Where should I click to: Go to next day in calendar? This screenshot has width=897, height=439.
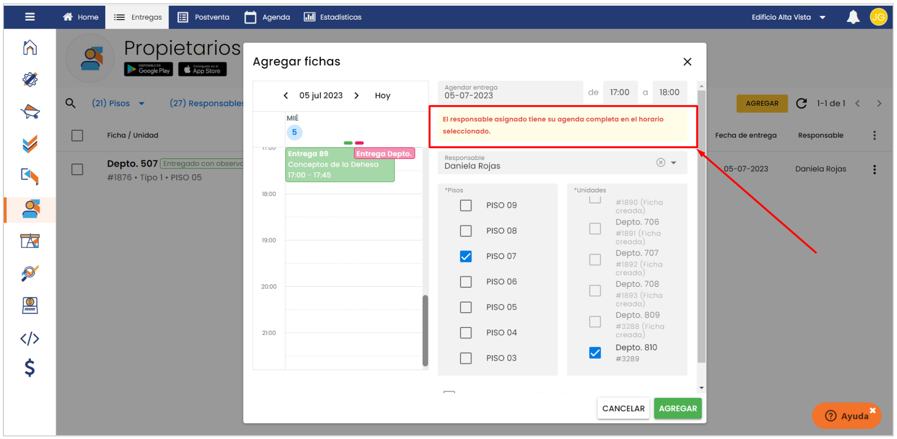coord(357,96)
